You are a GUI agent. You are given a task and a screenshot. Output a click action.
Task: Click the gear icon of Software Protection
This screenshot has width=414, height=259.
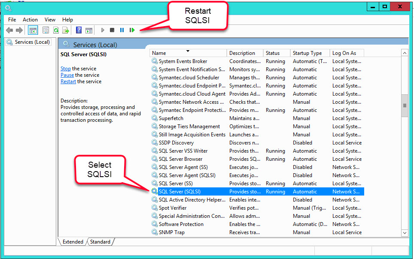pyautogui.click(x=155, y=224)
